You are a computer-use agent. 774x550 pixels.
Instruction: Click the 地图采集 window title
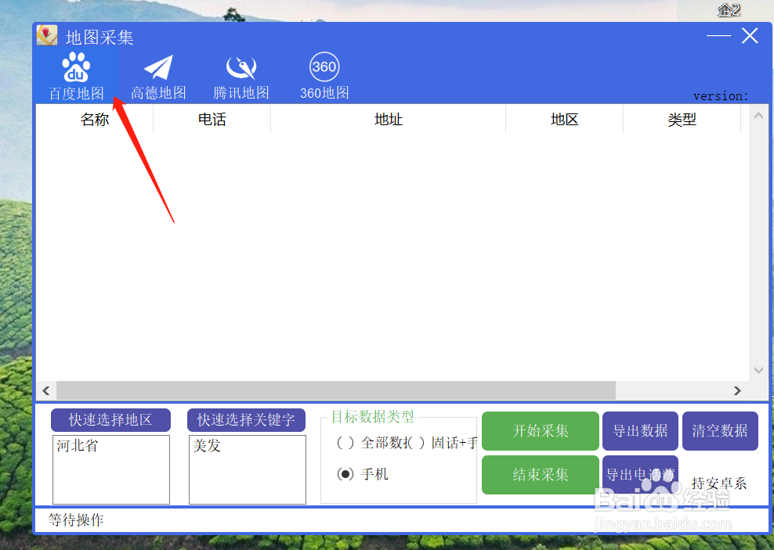99,38
